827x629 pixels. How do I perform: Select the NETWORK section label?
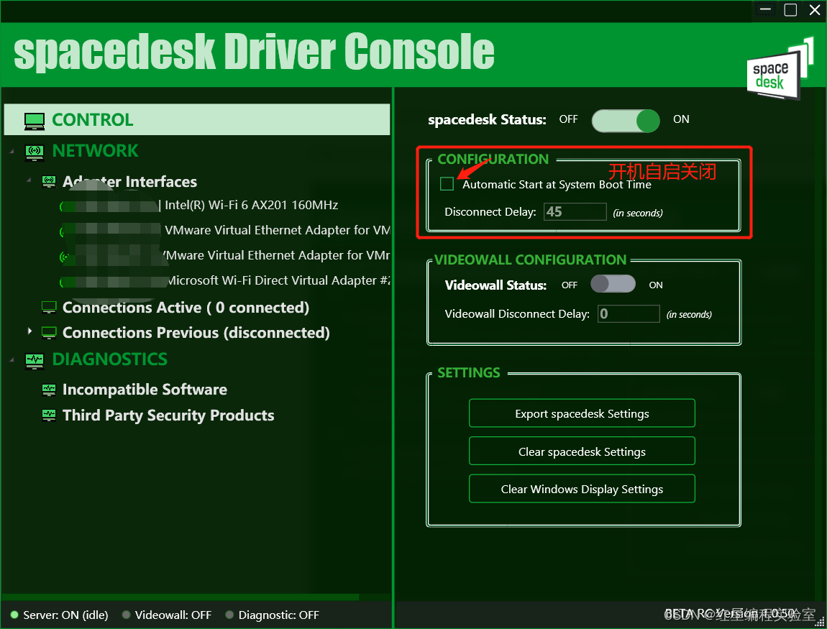pyautogui.click(x=96, y=151)
